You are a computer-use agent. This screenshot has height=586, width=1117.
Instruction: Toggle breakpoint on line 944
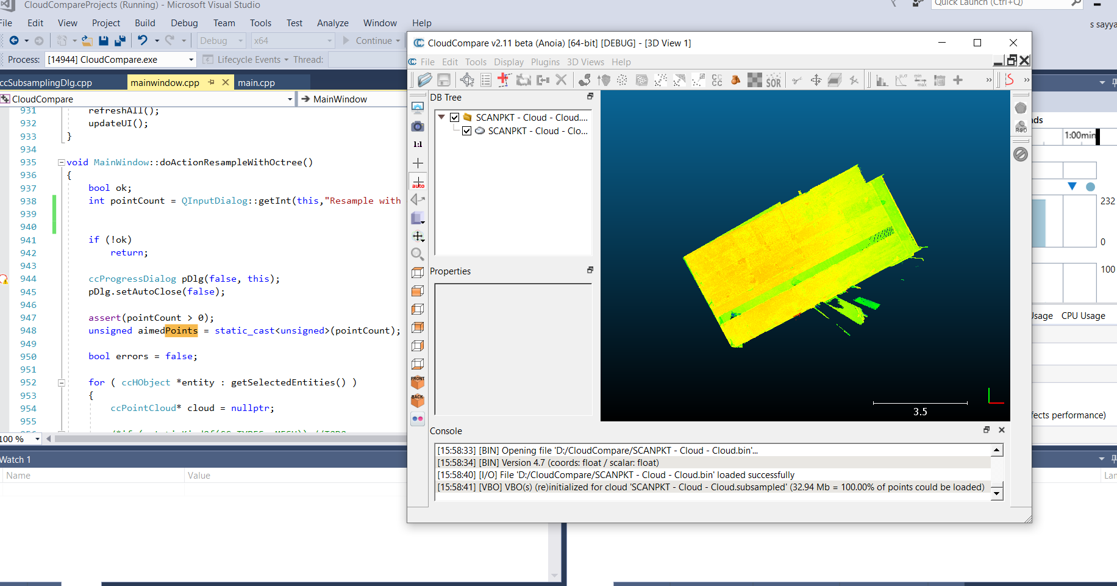click(4, 279)
